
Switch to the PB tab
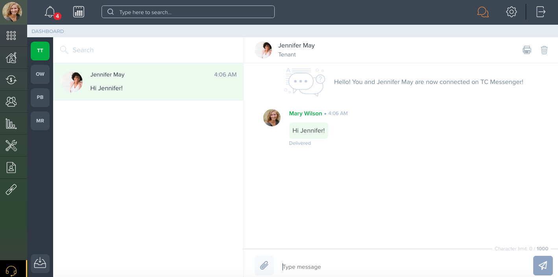tap(40, 97)
